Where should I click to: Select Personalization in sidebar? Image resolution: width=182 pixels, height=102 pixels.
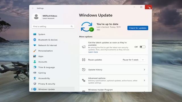[x=53, y=51]
